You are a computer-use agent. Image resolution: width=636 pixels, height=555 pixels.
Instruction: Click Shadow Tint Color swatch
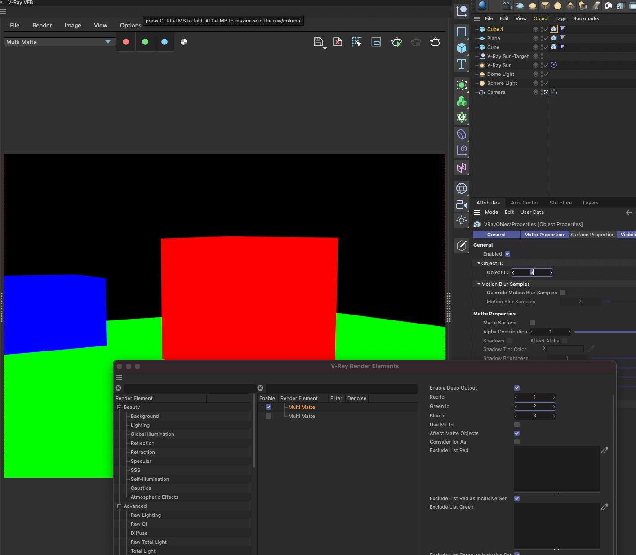(565, 349)
